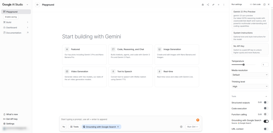Click the Temperature value input box

tap(265, 65)
